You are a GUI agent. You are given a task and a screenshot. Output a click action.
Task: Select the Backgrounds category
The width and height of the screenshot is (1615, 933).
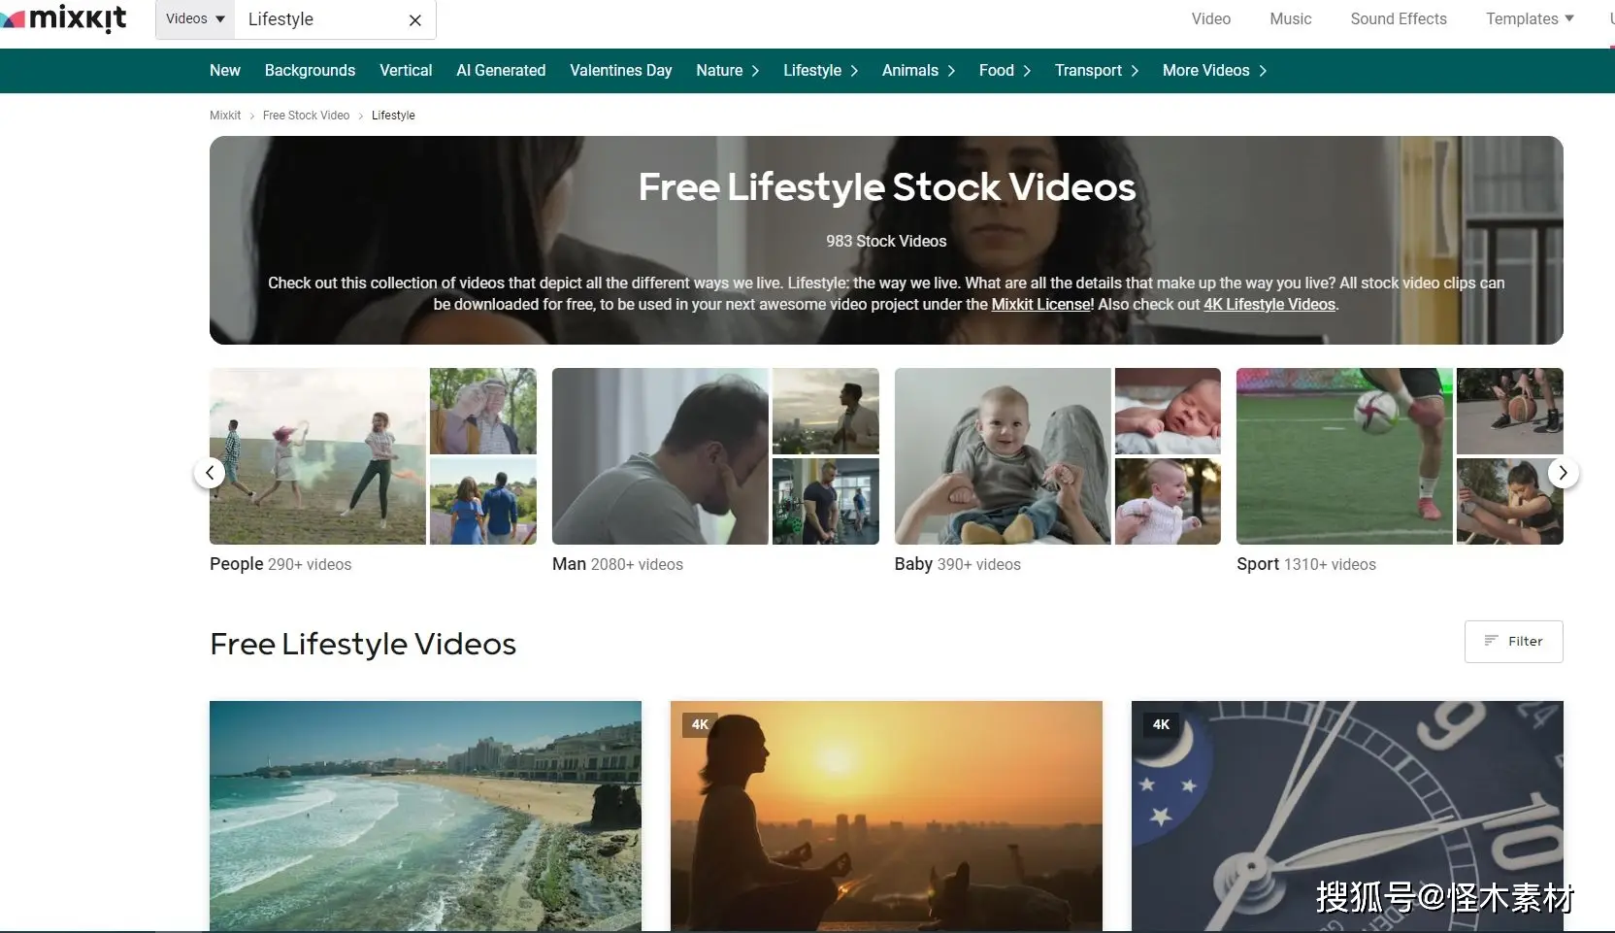[310, 70]
